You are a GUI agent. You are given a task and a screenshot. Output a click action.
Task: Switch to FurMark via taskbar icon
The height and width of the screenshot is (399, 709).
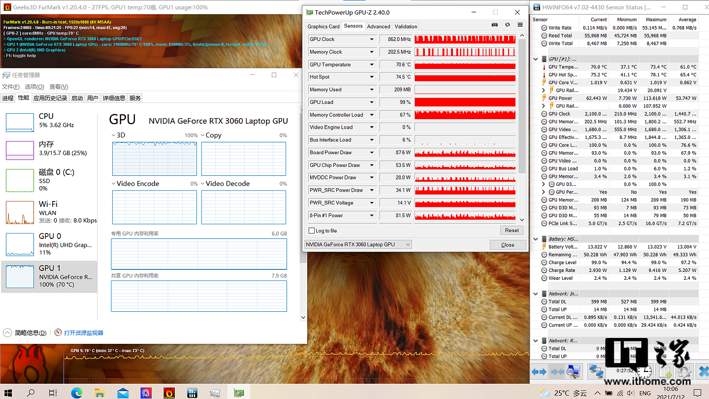point(169,393)
